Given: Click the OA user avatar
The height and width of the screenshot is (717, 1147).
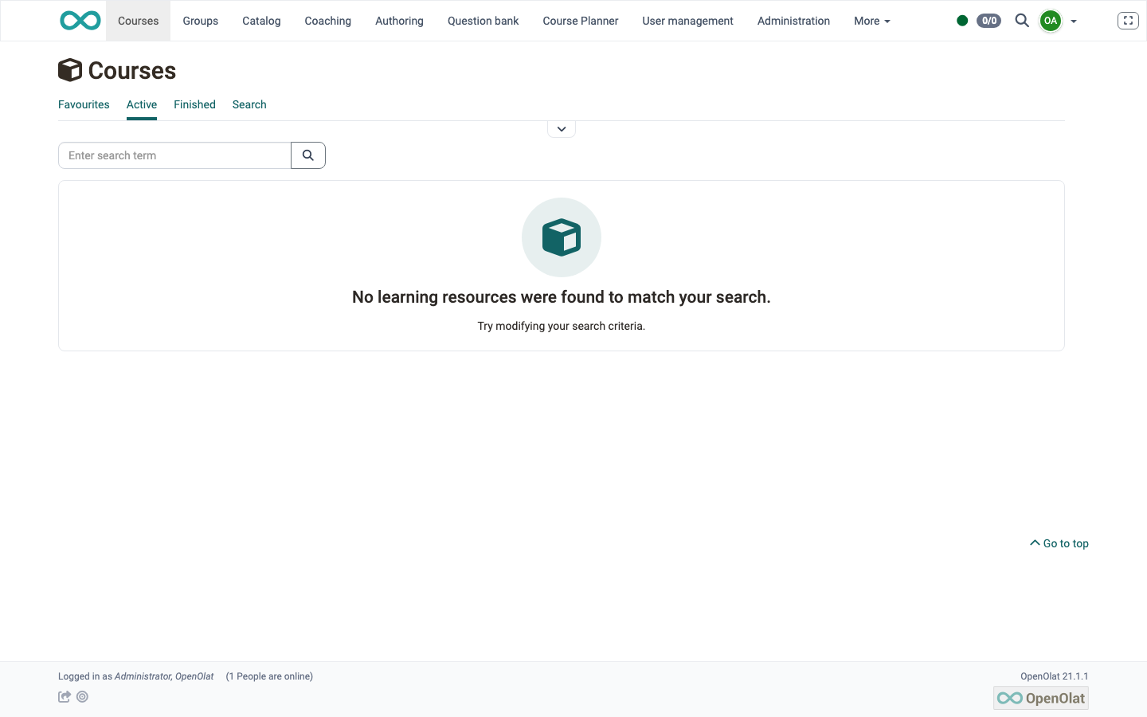Looking at the screenshot, I should pos(1051,21).
